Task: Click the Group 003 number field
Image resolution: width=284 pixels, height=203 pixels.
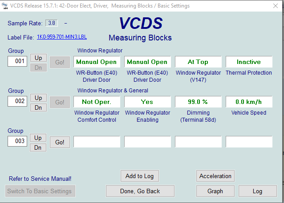Action: coord(17,141)
